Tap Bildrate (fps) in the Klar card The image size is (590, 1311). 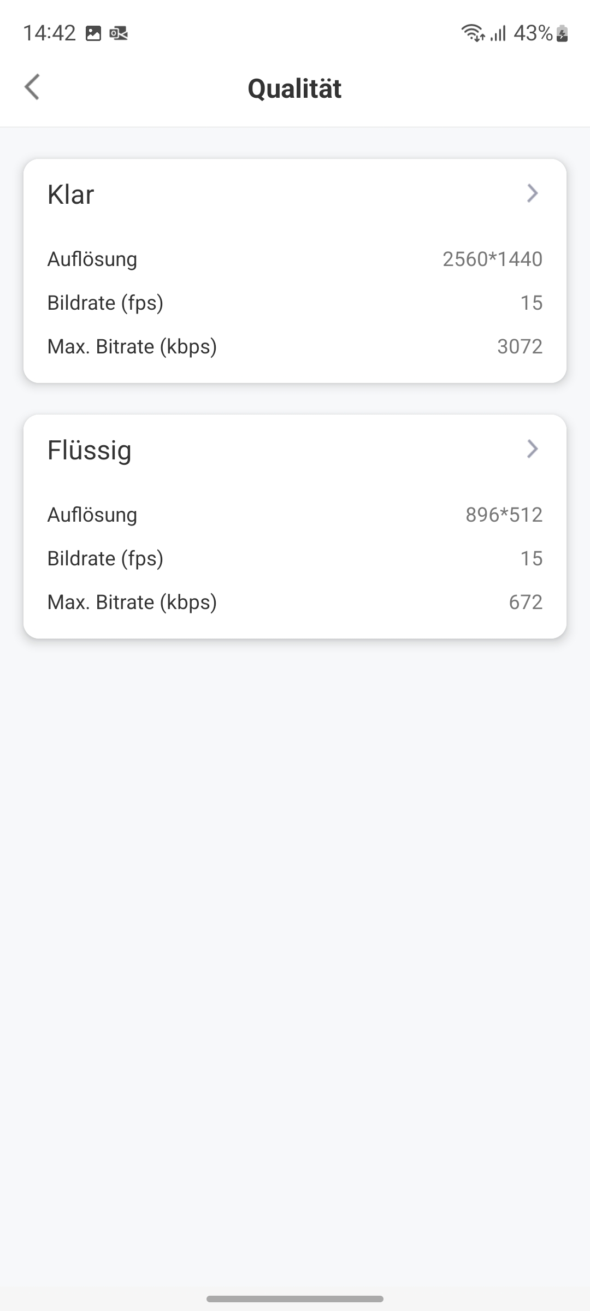point(105,303)
